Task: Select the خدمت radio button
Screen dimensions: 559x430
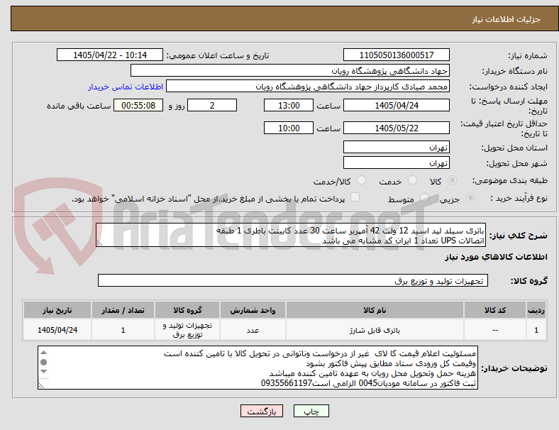Action: click(x=412, y=180)
